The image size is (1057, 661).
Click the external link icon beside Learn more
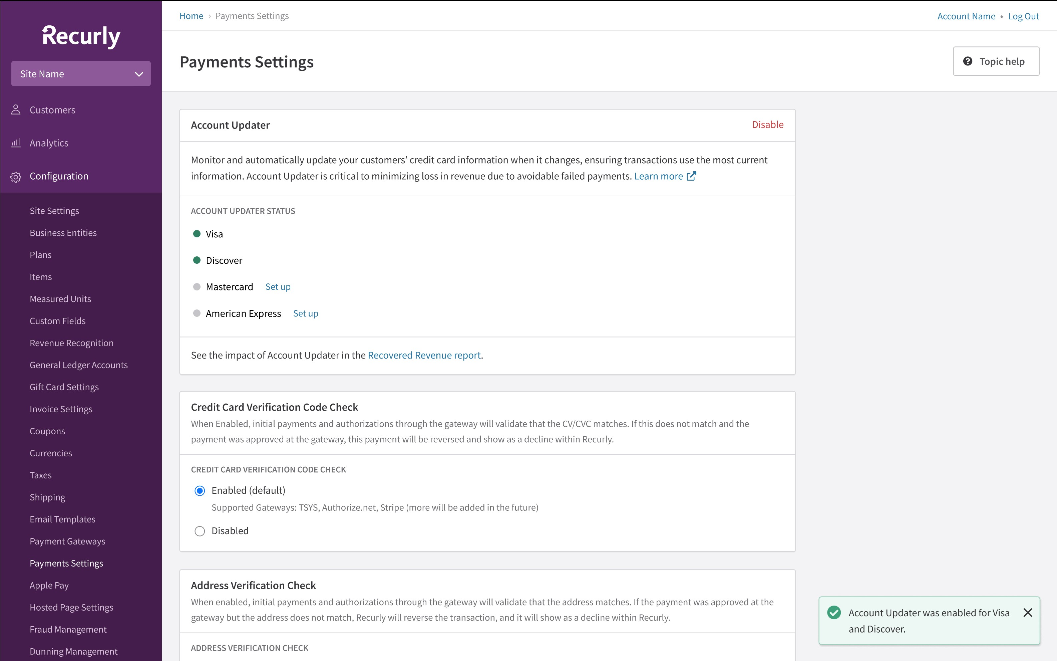point(691,176)
